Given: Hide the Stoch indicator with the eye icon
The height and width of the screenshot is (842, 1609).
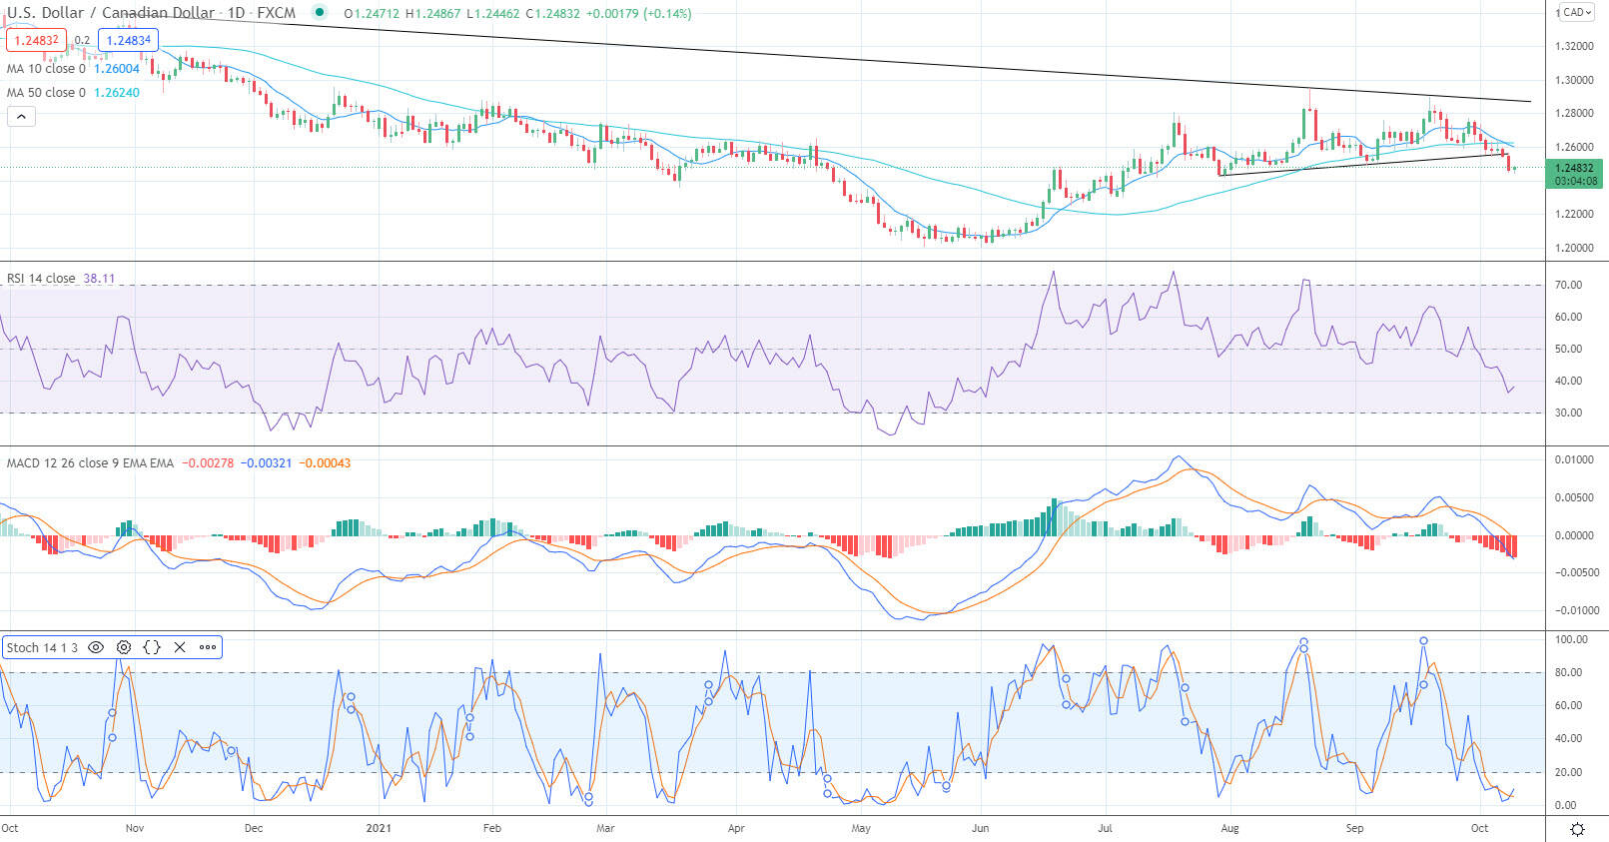Looking at the screenshot, I should tap(96, 647).
